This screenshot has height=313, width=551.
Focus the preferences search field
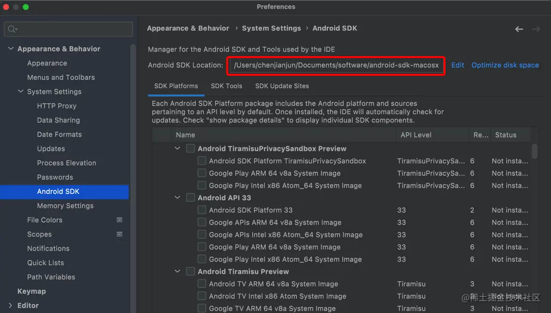click(69, 29)
